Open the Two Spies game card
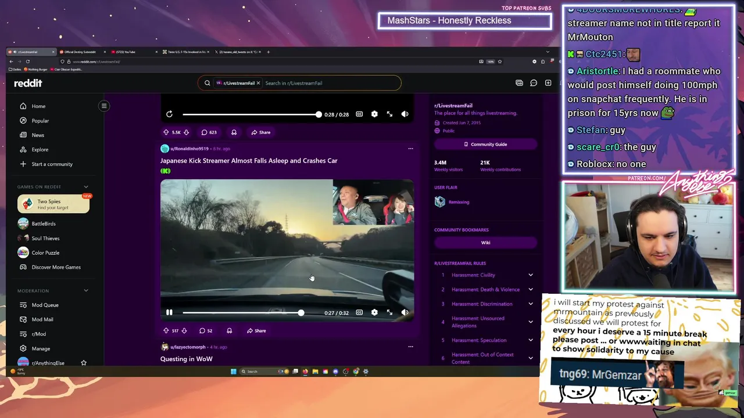Screen dimensions: 744x418 pos(53,204)
